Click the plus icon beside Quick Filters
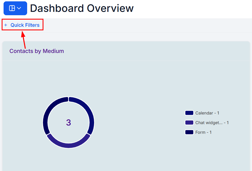The image size is (252, 171). (x=6, y=25)
